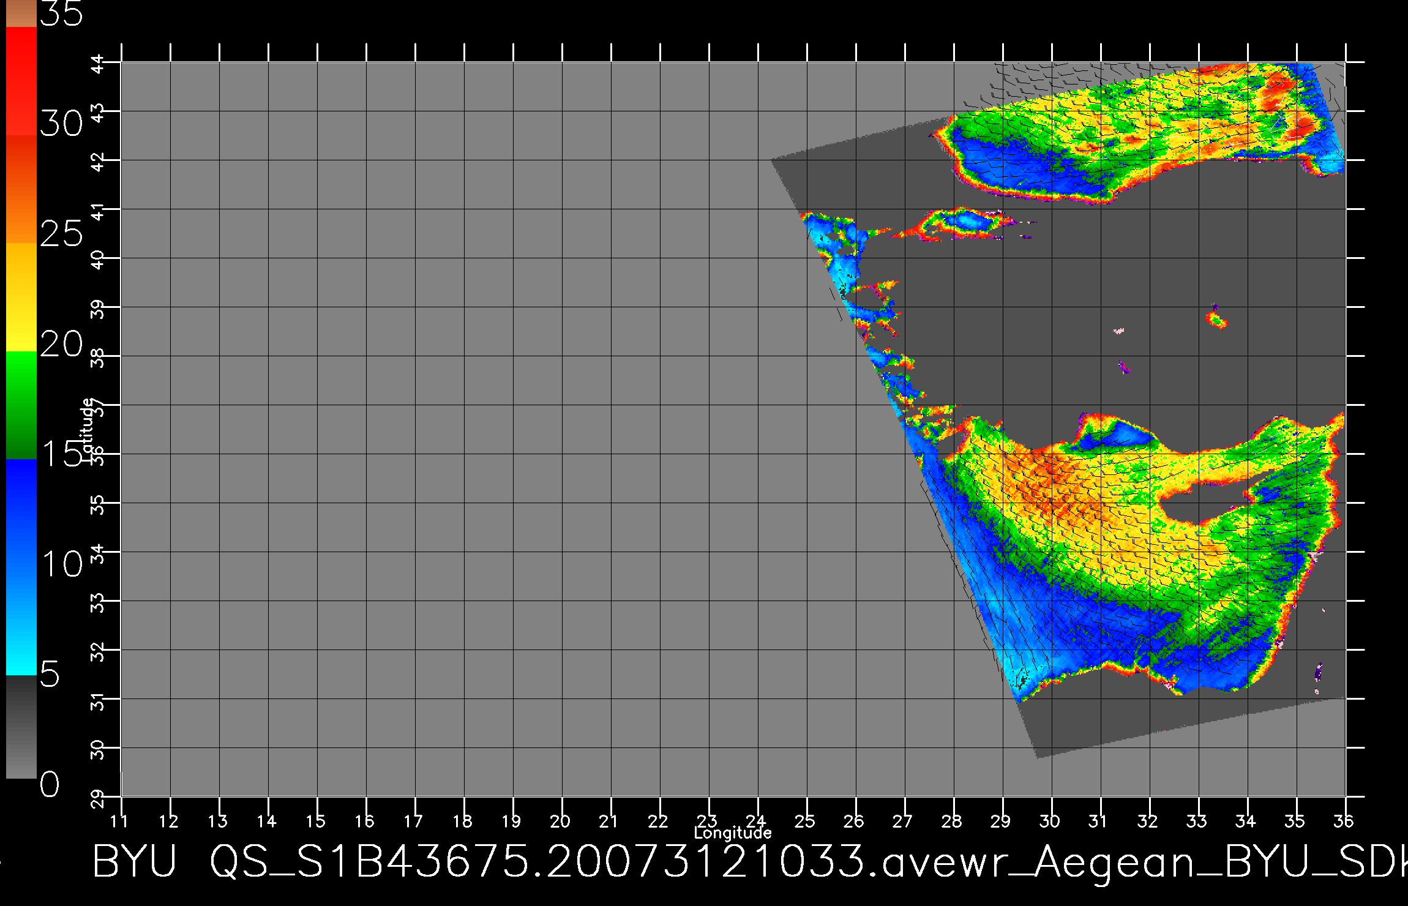The width and height of the screenshot is (1408, 906).
Task: Click latitude tick label "44"
Action: click(98, 65)
